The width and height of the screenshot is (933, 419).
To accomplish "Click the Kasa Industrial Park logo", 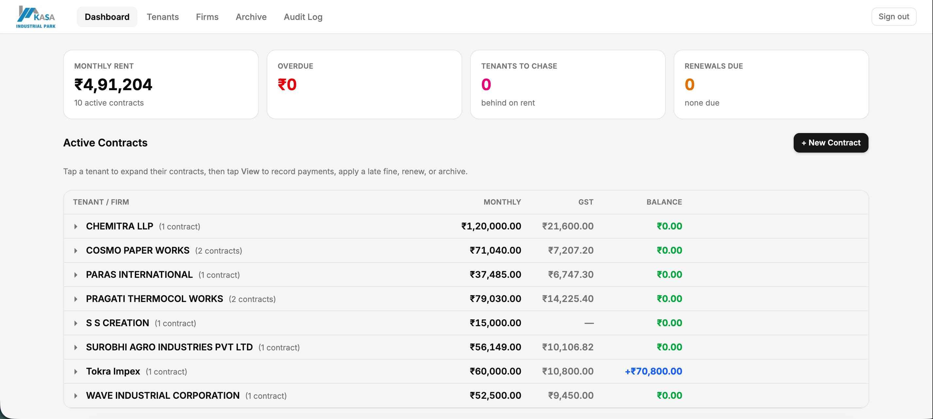I will pyautogui.click(x=36, y=17).
